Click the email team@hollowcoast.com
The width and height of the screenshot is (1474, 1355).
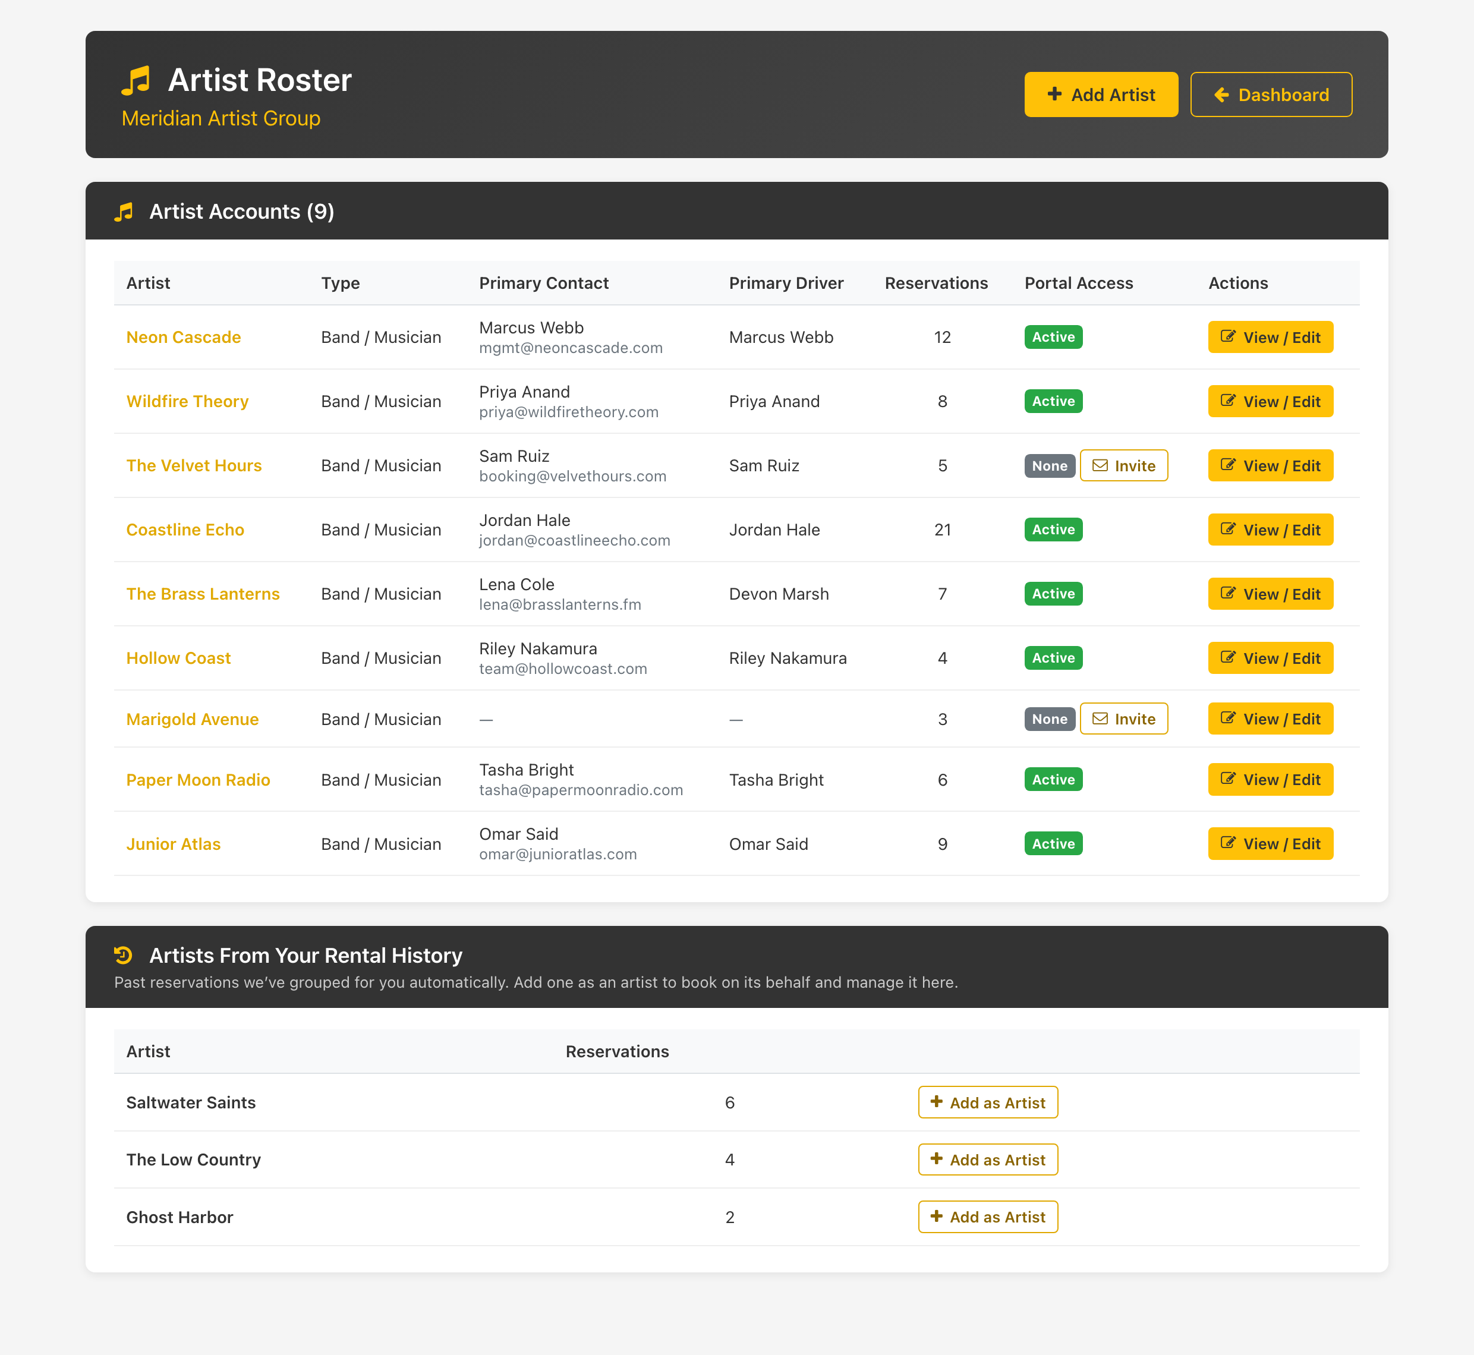pyautogui.click(x=562, y=669)
